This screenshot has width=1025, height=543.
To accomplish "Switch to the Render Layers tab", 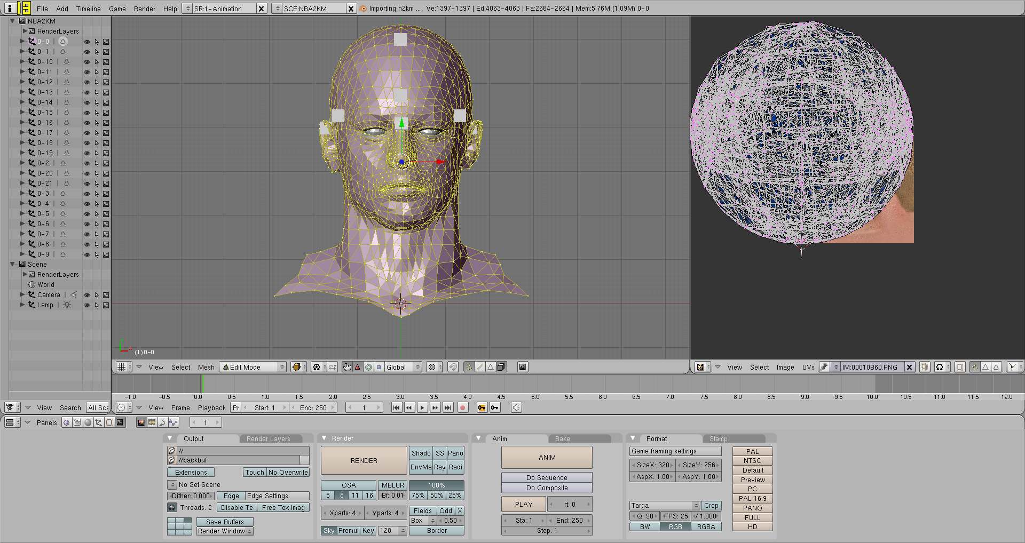I will point(269,438).
